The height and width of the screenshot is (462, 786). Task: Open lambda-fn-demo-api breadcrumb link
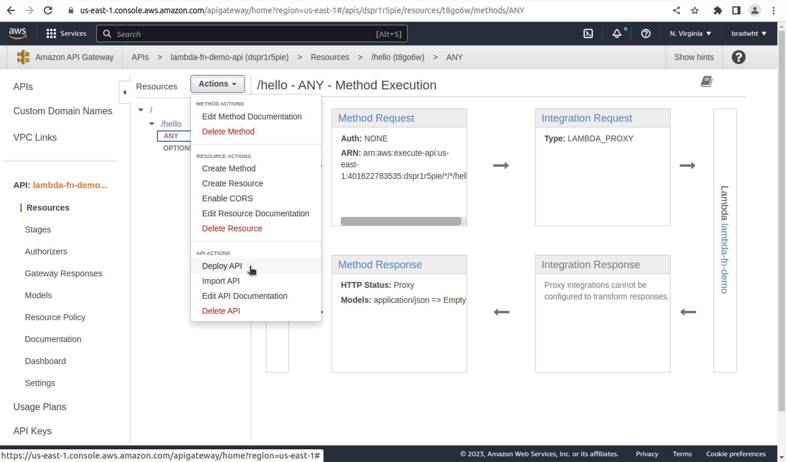(x=230, y=57)
